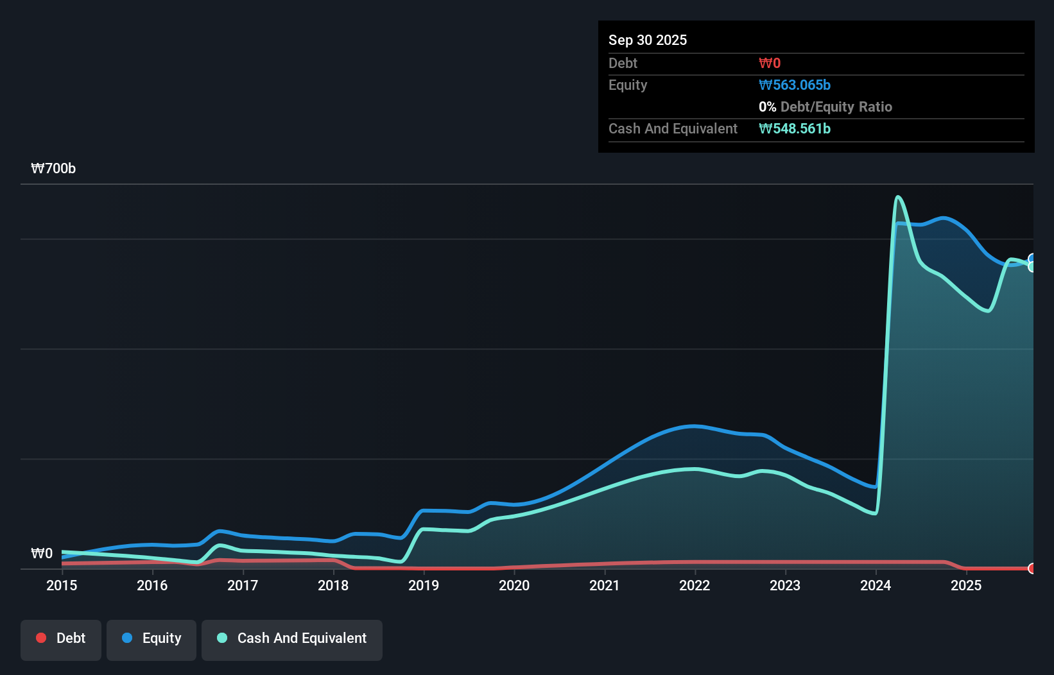Select the Equity value ₩563.065b in tooltip
The height and width of the screenshot is (675, 1054).
click(x=794, y=85)
